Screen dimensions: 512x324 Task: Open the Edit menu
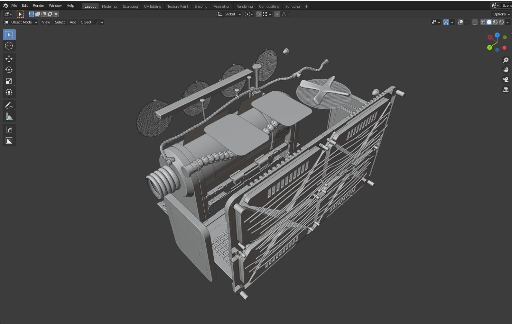pyautogui.click(x=25, y=5)
